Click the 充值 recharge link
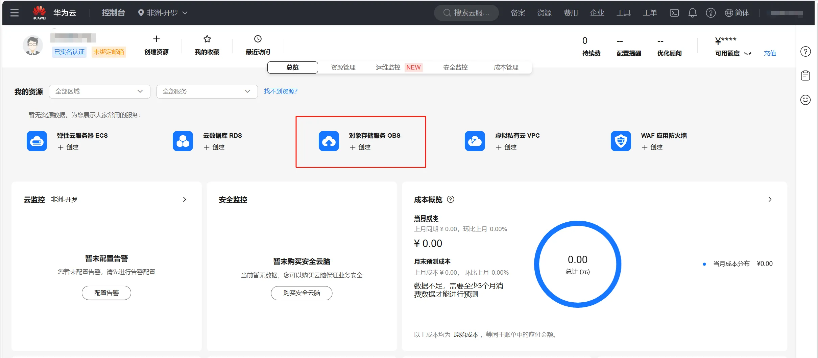This screenshot has width=818, height=358. click(x=770, y=53)
